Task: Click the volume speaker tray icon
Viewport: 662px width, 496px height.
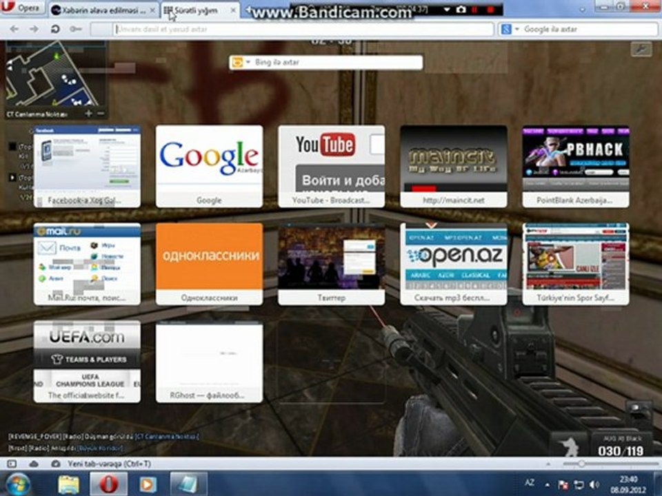Action: (594, 484)
